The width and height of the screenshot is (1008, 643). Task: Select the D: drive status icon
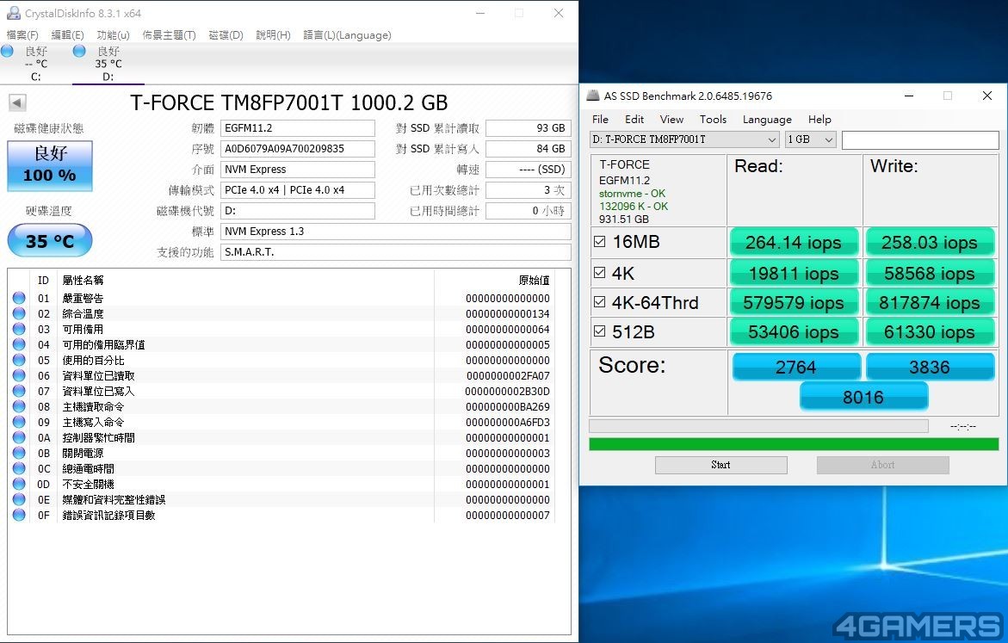point(79,51)
